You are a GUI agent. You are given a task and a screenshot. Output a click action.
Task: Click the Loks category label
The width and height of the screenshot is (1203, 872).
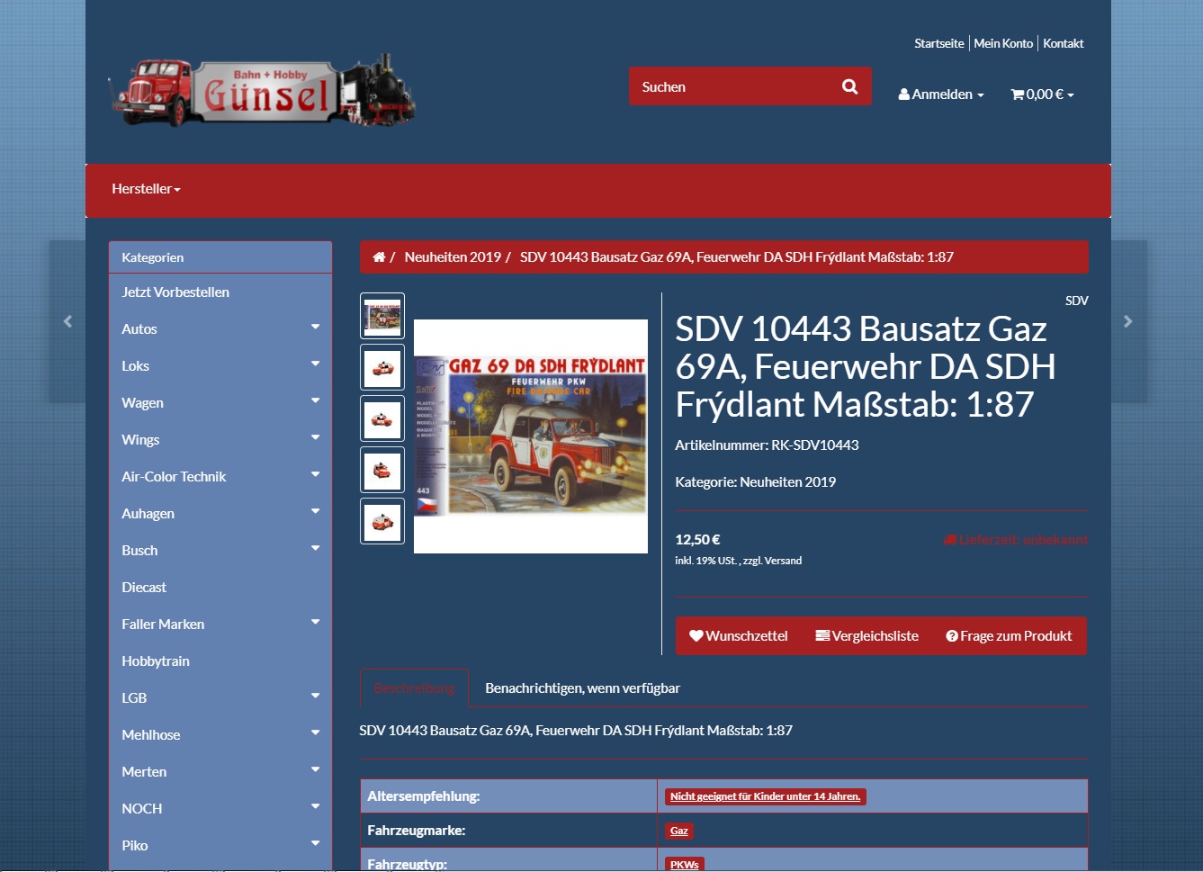tap(136, 366)
